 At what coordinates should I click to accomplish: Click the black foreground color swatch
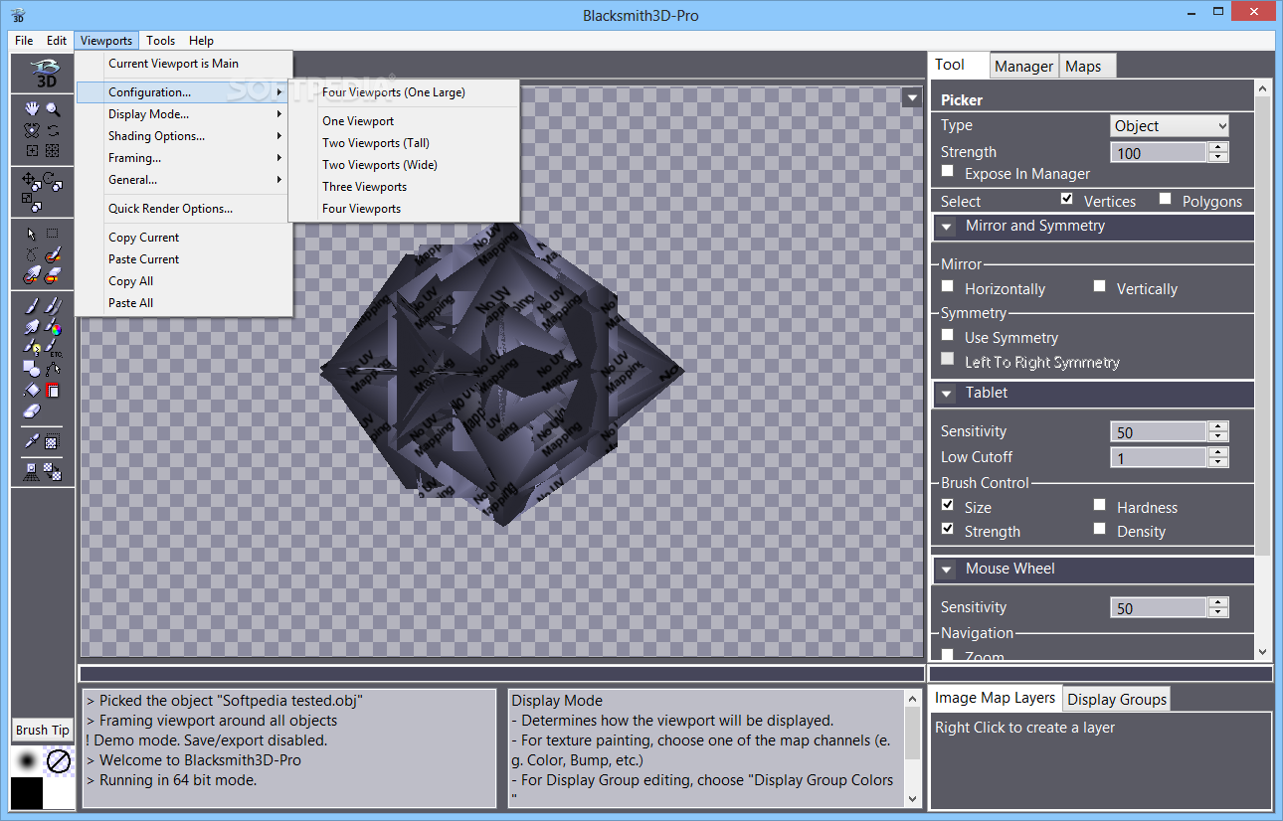click(27, 793)
